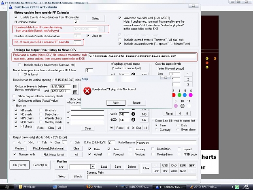The image size is (253, 190).
Task: Click OK (Enter) button
Action: [x=19, y=165]
